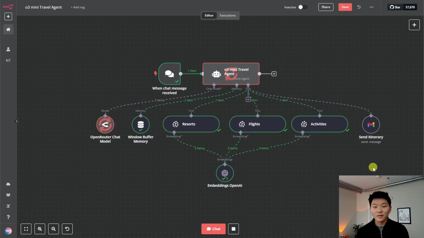Switch to the Executions tab
Screen dimensions: 424x238
tap(227, 15)
